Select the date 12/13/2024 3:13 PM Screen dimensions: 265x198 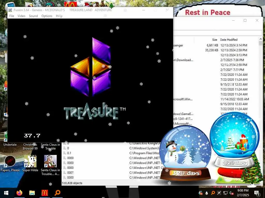234,55
